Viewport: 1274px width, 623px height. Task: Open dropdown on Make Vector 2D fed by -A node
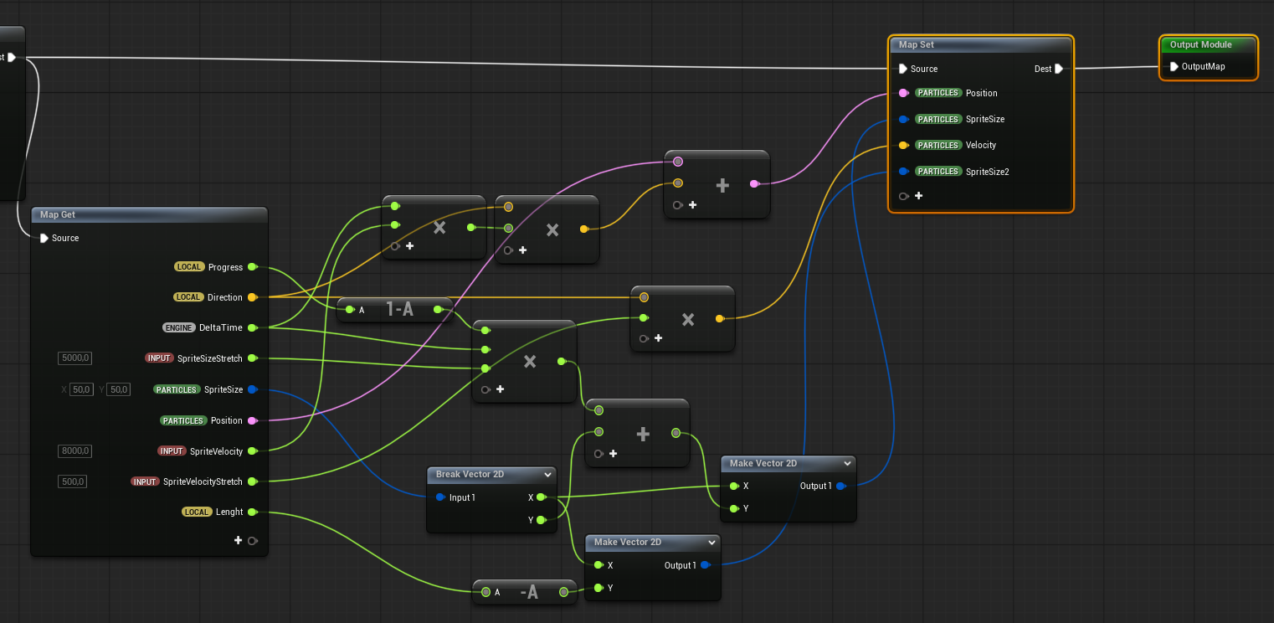coord(710,542)
